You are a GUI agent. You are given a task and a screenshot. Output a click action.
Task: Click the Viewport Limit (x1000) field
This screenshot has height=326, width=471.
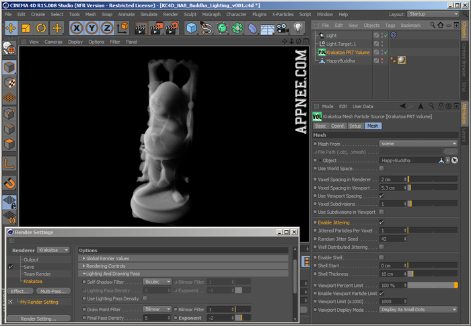point(393,301)
